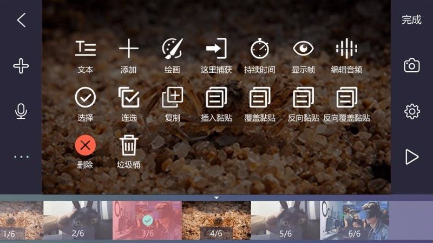Open 编辑音频 audio waveform editor
The width and height of the screenshot is (433, 243).
[x=346, y=49]
